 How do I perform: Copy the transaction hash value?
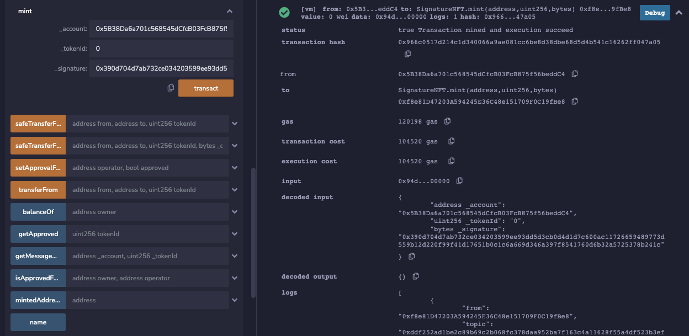click(408, 54)
